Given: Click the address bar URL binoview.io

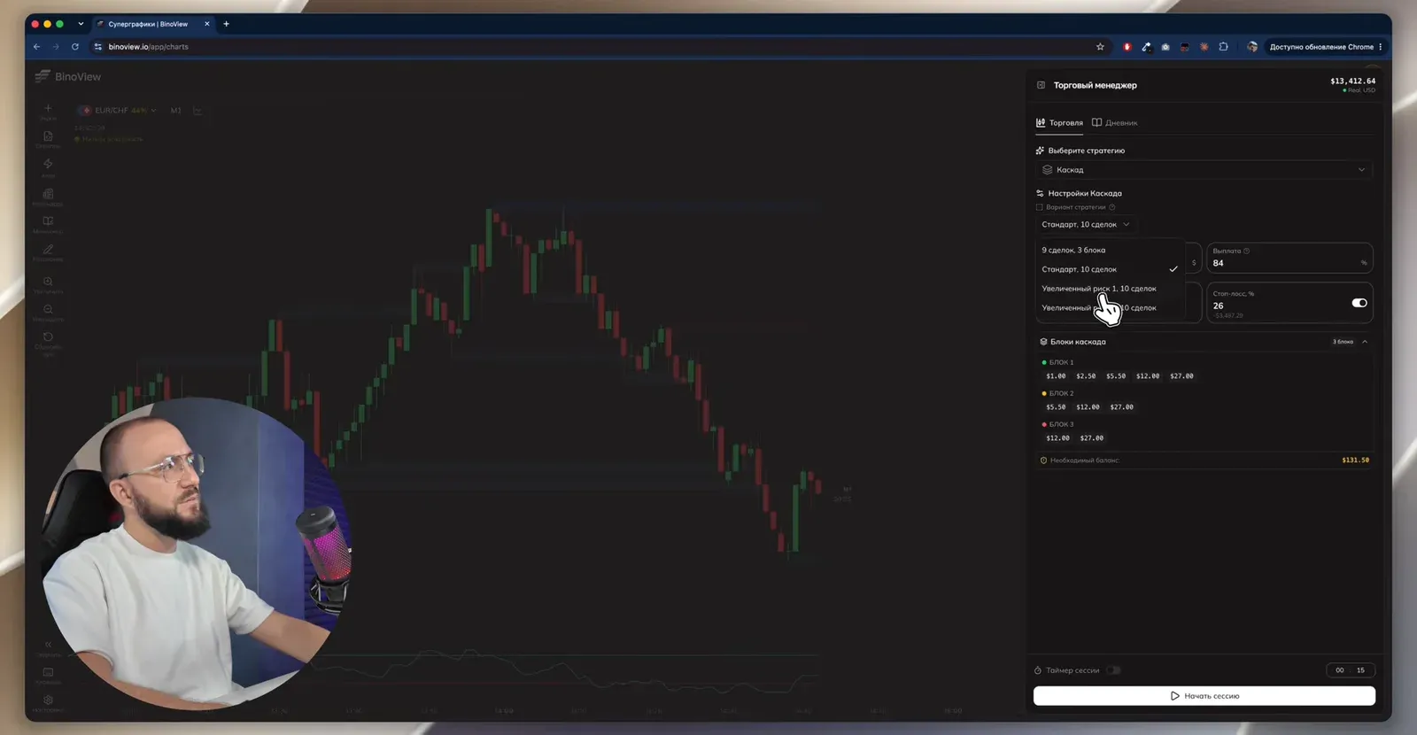Looking at the screenshot, I should coord(148,47).
